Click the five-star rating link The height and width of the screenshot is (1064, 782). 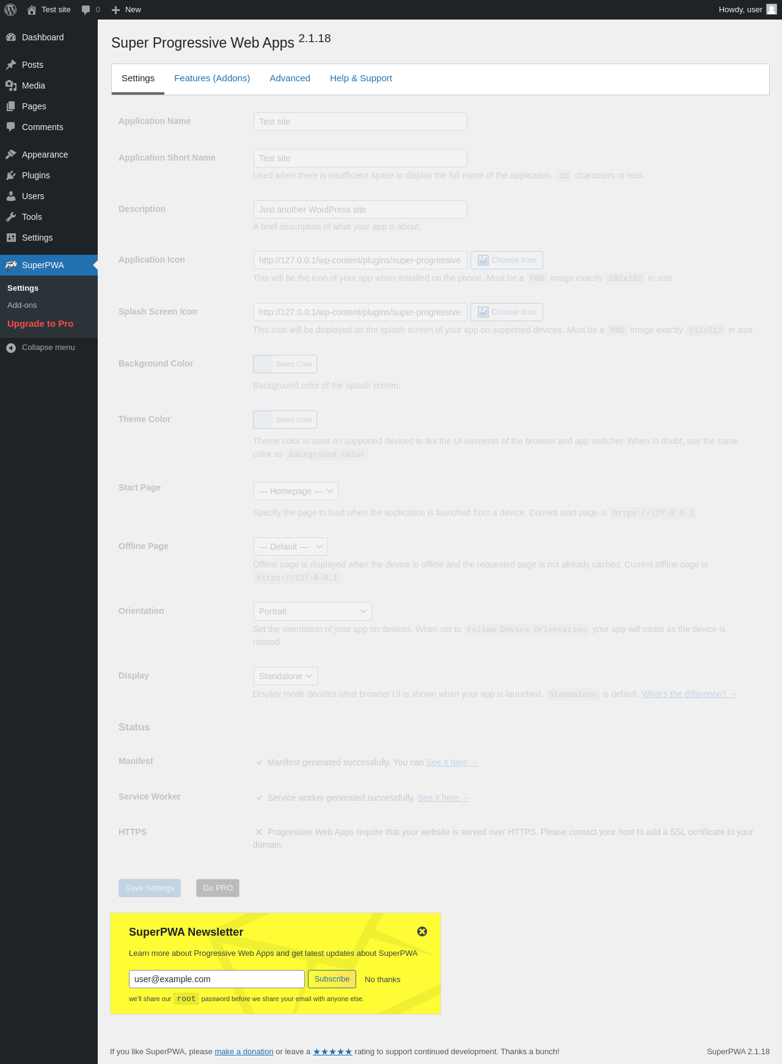tap(332, 1051)
